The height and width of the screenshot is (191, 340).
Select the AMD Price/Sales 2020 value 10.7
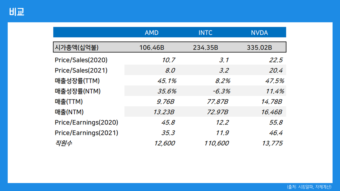coord(168,60)
